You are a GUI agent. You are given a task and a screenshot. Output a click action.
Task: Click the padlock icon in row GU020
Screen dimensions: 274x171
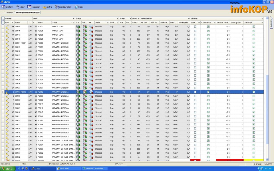[x=7, y=59]
